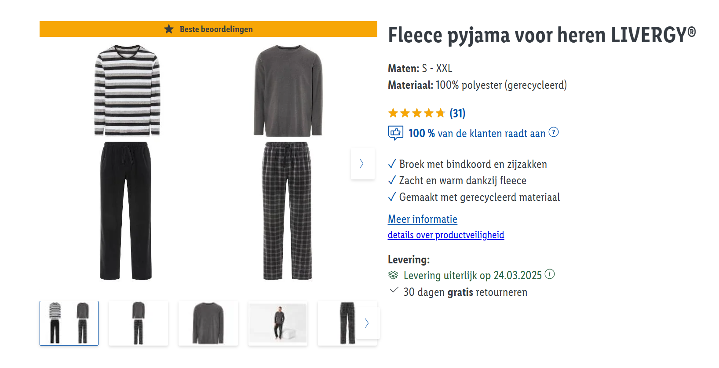This screenshot has height=368, width=719.
Task: Click the package delivery icon
Action: pyautogui.click(x=393, y=275)
